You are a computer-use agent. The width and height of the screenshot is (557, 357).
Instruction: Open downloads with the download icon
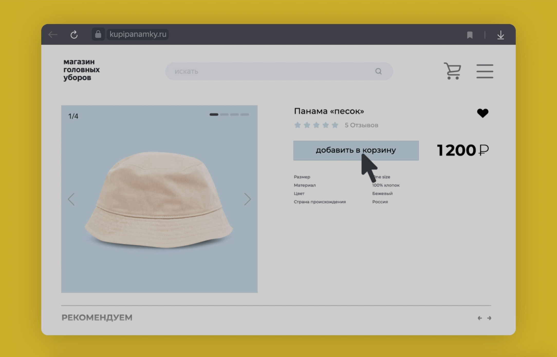(500, 35)
